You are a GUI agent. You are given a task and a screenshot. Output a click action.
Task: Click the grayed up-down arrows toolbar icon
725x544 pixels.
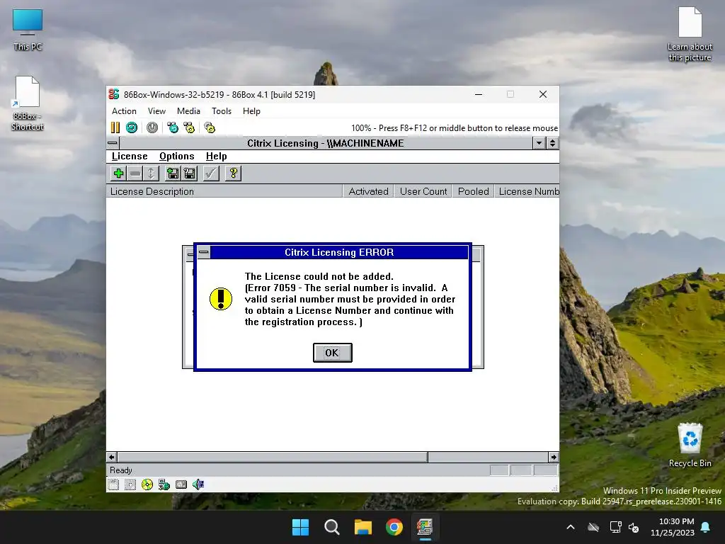(x=152, y=174)
